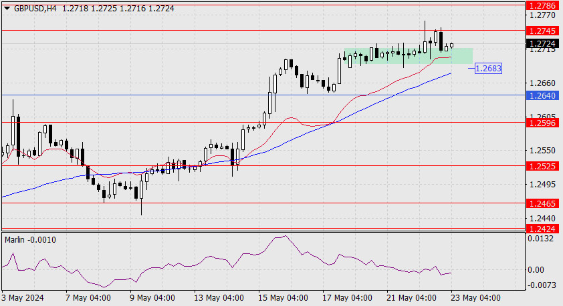
Task: Click the 1.2786 red price level label
Action: click(x=542, y=5)
